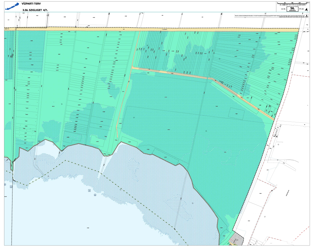Click the circular anchor symbol in the lake center
Viewport: 315px width, 247px height.
[x=95, y=195]
